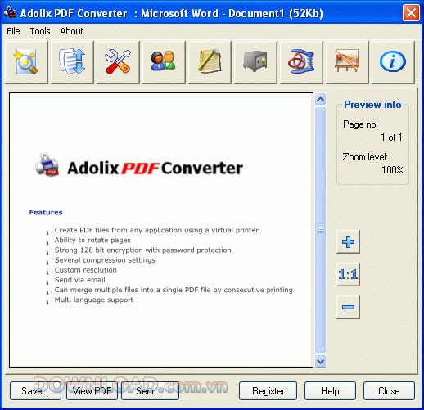This screenshot has width=424, height=410.
Task: Zoom in with the plus button
Action: pos(348,241)
